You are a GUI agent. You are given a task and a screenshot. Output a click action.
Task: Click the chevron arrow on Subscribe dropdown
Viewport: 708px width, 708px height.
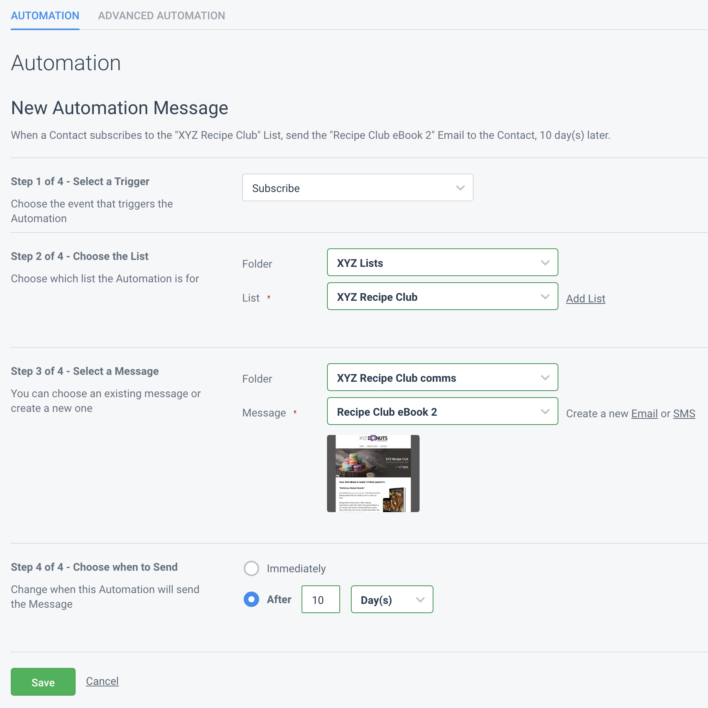(x=460, y=188)
